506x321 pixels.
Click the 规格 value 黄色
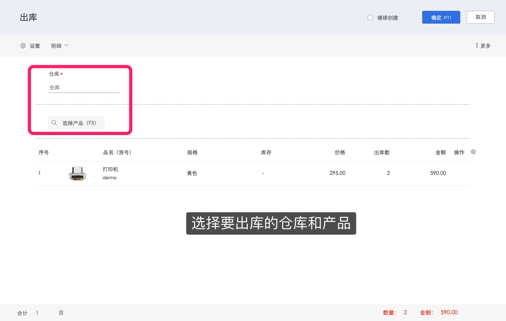[x=192, y=173]
